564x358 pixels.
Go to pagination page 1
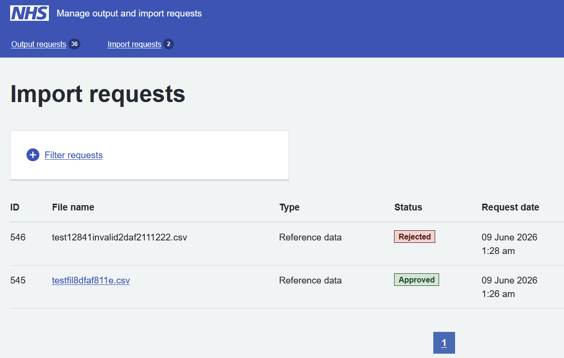[444, 343]
